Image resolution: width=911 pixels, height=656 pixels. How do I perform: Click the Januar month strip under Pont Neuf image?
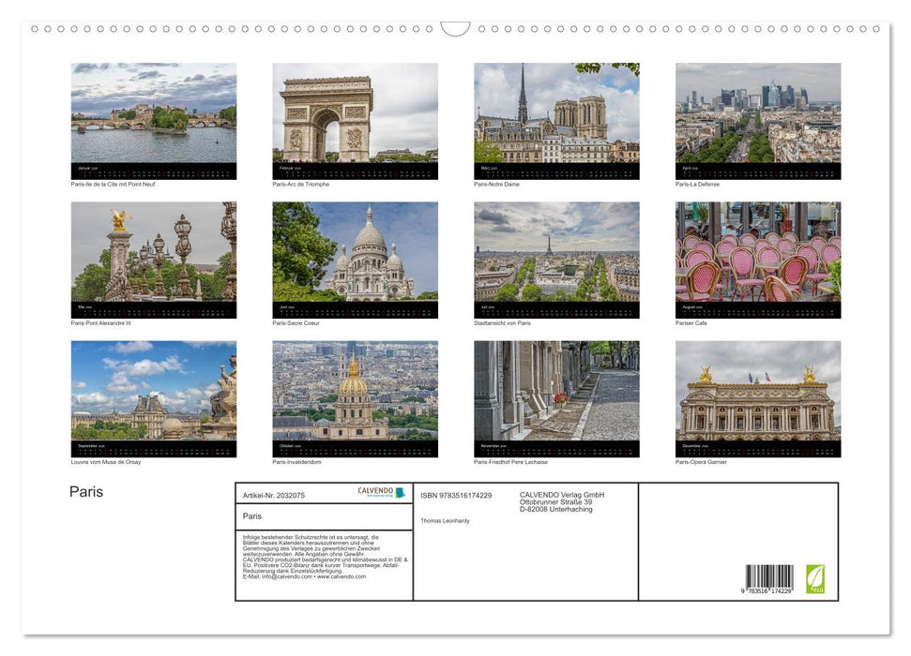coord(153,170)
